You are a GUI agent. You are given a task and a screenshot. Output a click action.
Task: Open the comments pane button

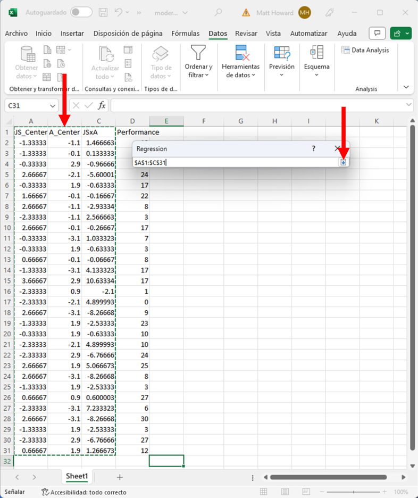377,33
